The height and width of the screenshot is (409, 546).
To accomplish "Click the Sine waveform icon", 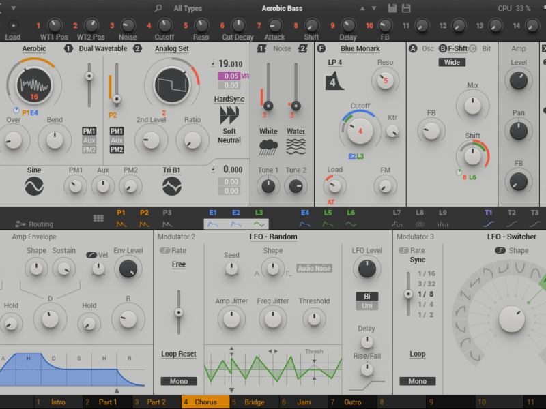I will tap(34, 185).
